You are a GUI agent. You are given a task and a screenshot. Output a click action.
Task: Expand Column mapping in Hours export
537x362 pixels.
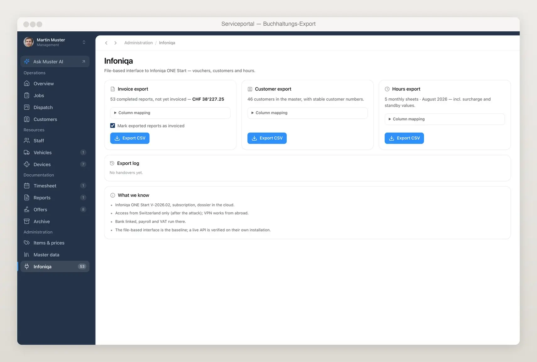click(x=445, y=119)
